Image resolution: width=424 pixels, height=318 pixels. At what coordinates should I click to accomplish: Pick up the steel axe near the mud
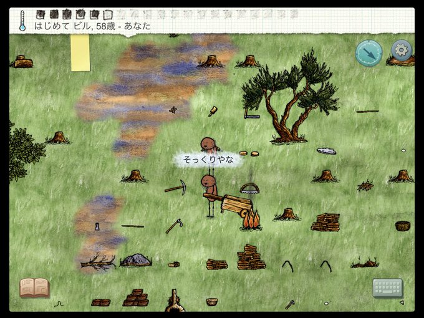point(174,226)
